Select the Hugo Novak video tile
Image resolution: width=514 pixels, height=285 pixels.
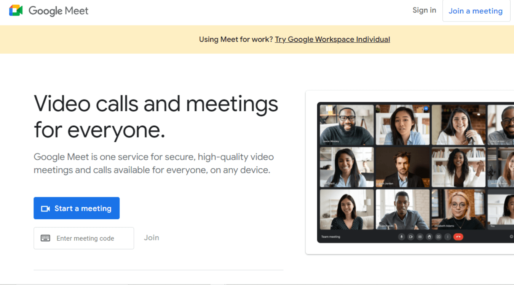pos(402,209)
